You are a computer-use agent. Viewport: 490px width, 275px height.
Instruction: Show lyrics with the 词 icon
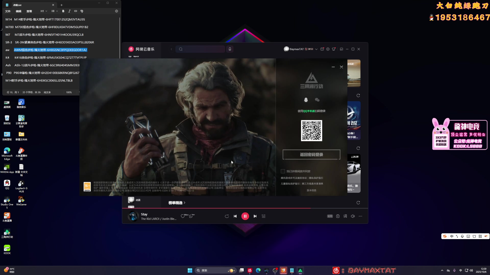tap(345, 216)
